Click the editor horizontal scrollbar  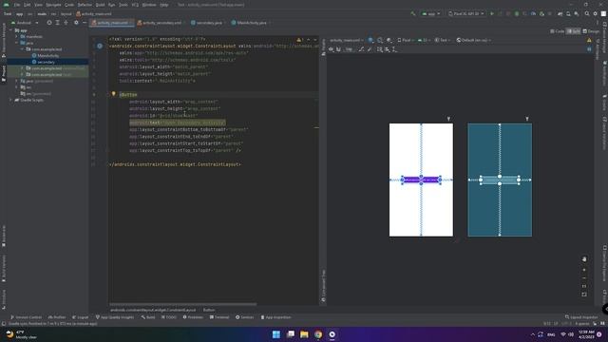[182, 304]
